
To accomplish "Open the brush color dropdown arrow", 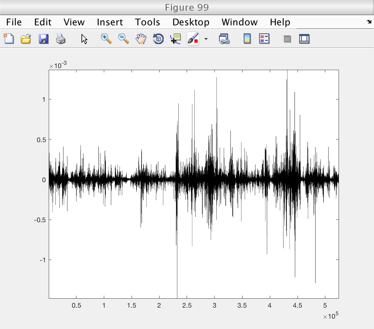I will pyautogui.click(x=206, y=39).
